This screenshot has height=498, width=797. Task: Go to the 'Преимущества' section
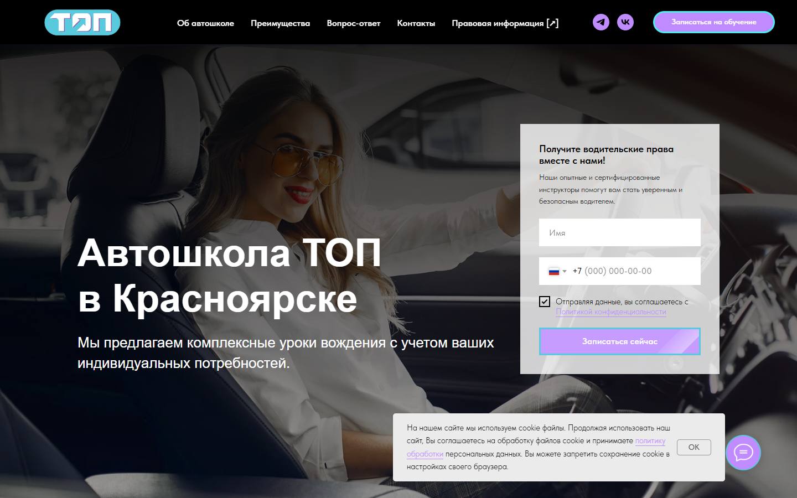(x=280, y=23)
